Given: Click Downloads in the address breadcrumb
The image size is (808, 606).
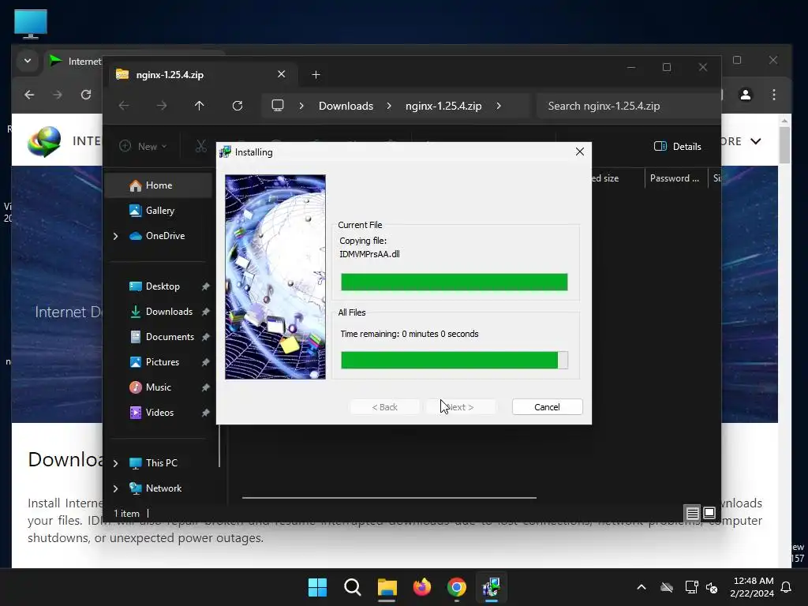Looking at the screenshot, I should coord(346,106).
